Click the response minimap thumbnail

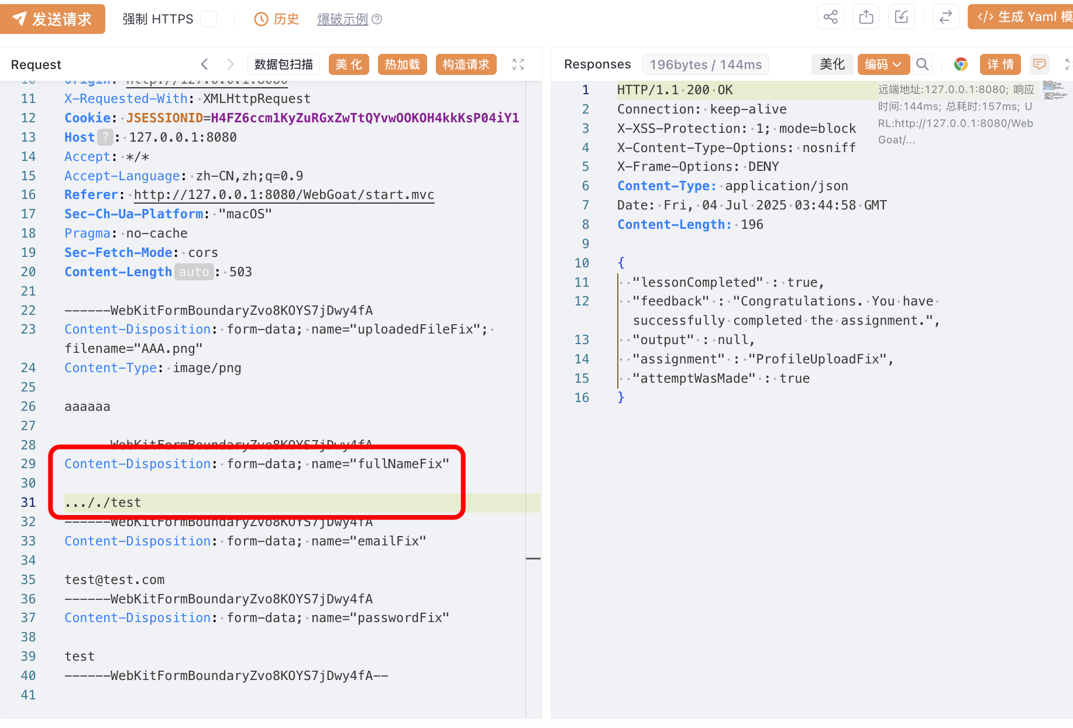coord(1055,90)
